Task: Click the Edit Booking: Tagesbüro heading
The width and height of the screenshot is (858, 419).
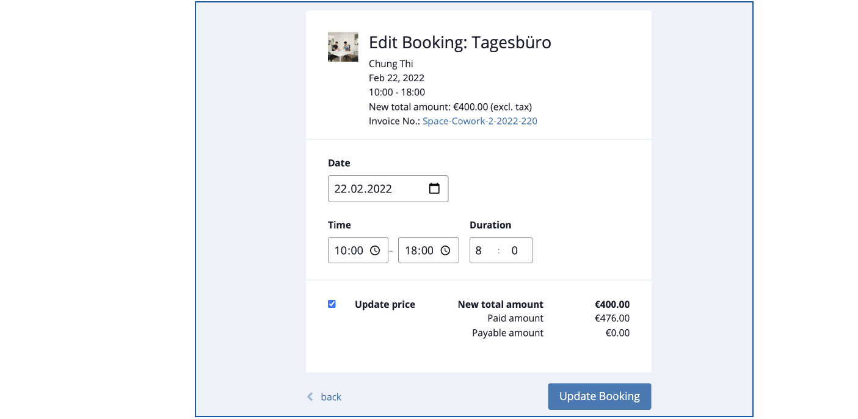Action: pos(460,42)
